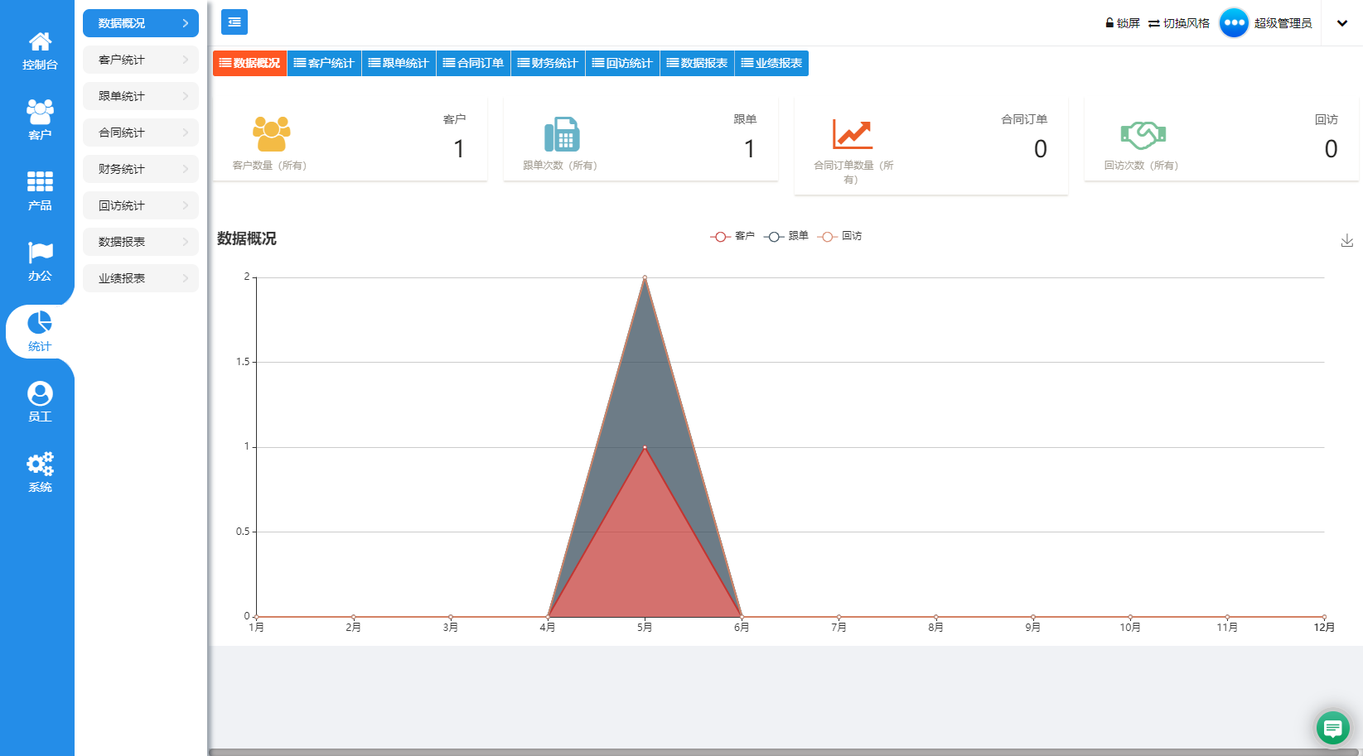This screenshot has height=756, width=1363.
Task: Download the chart image via save icon
Action: (x=1347, y=240)
